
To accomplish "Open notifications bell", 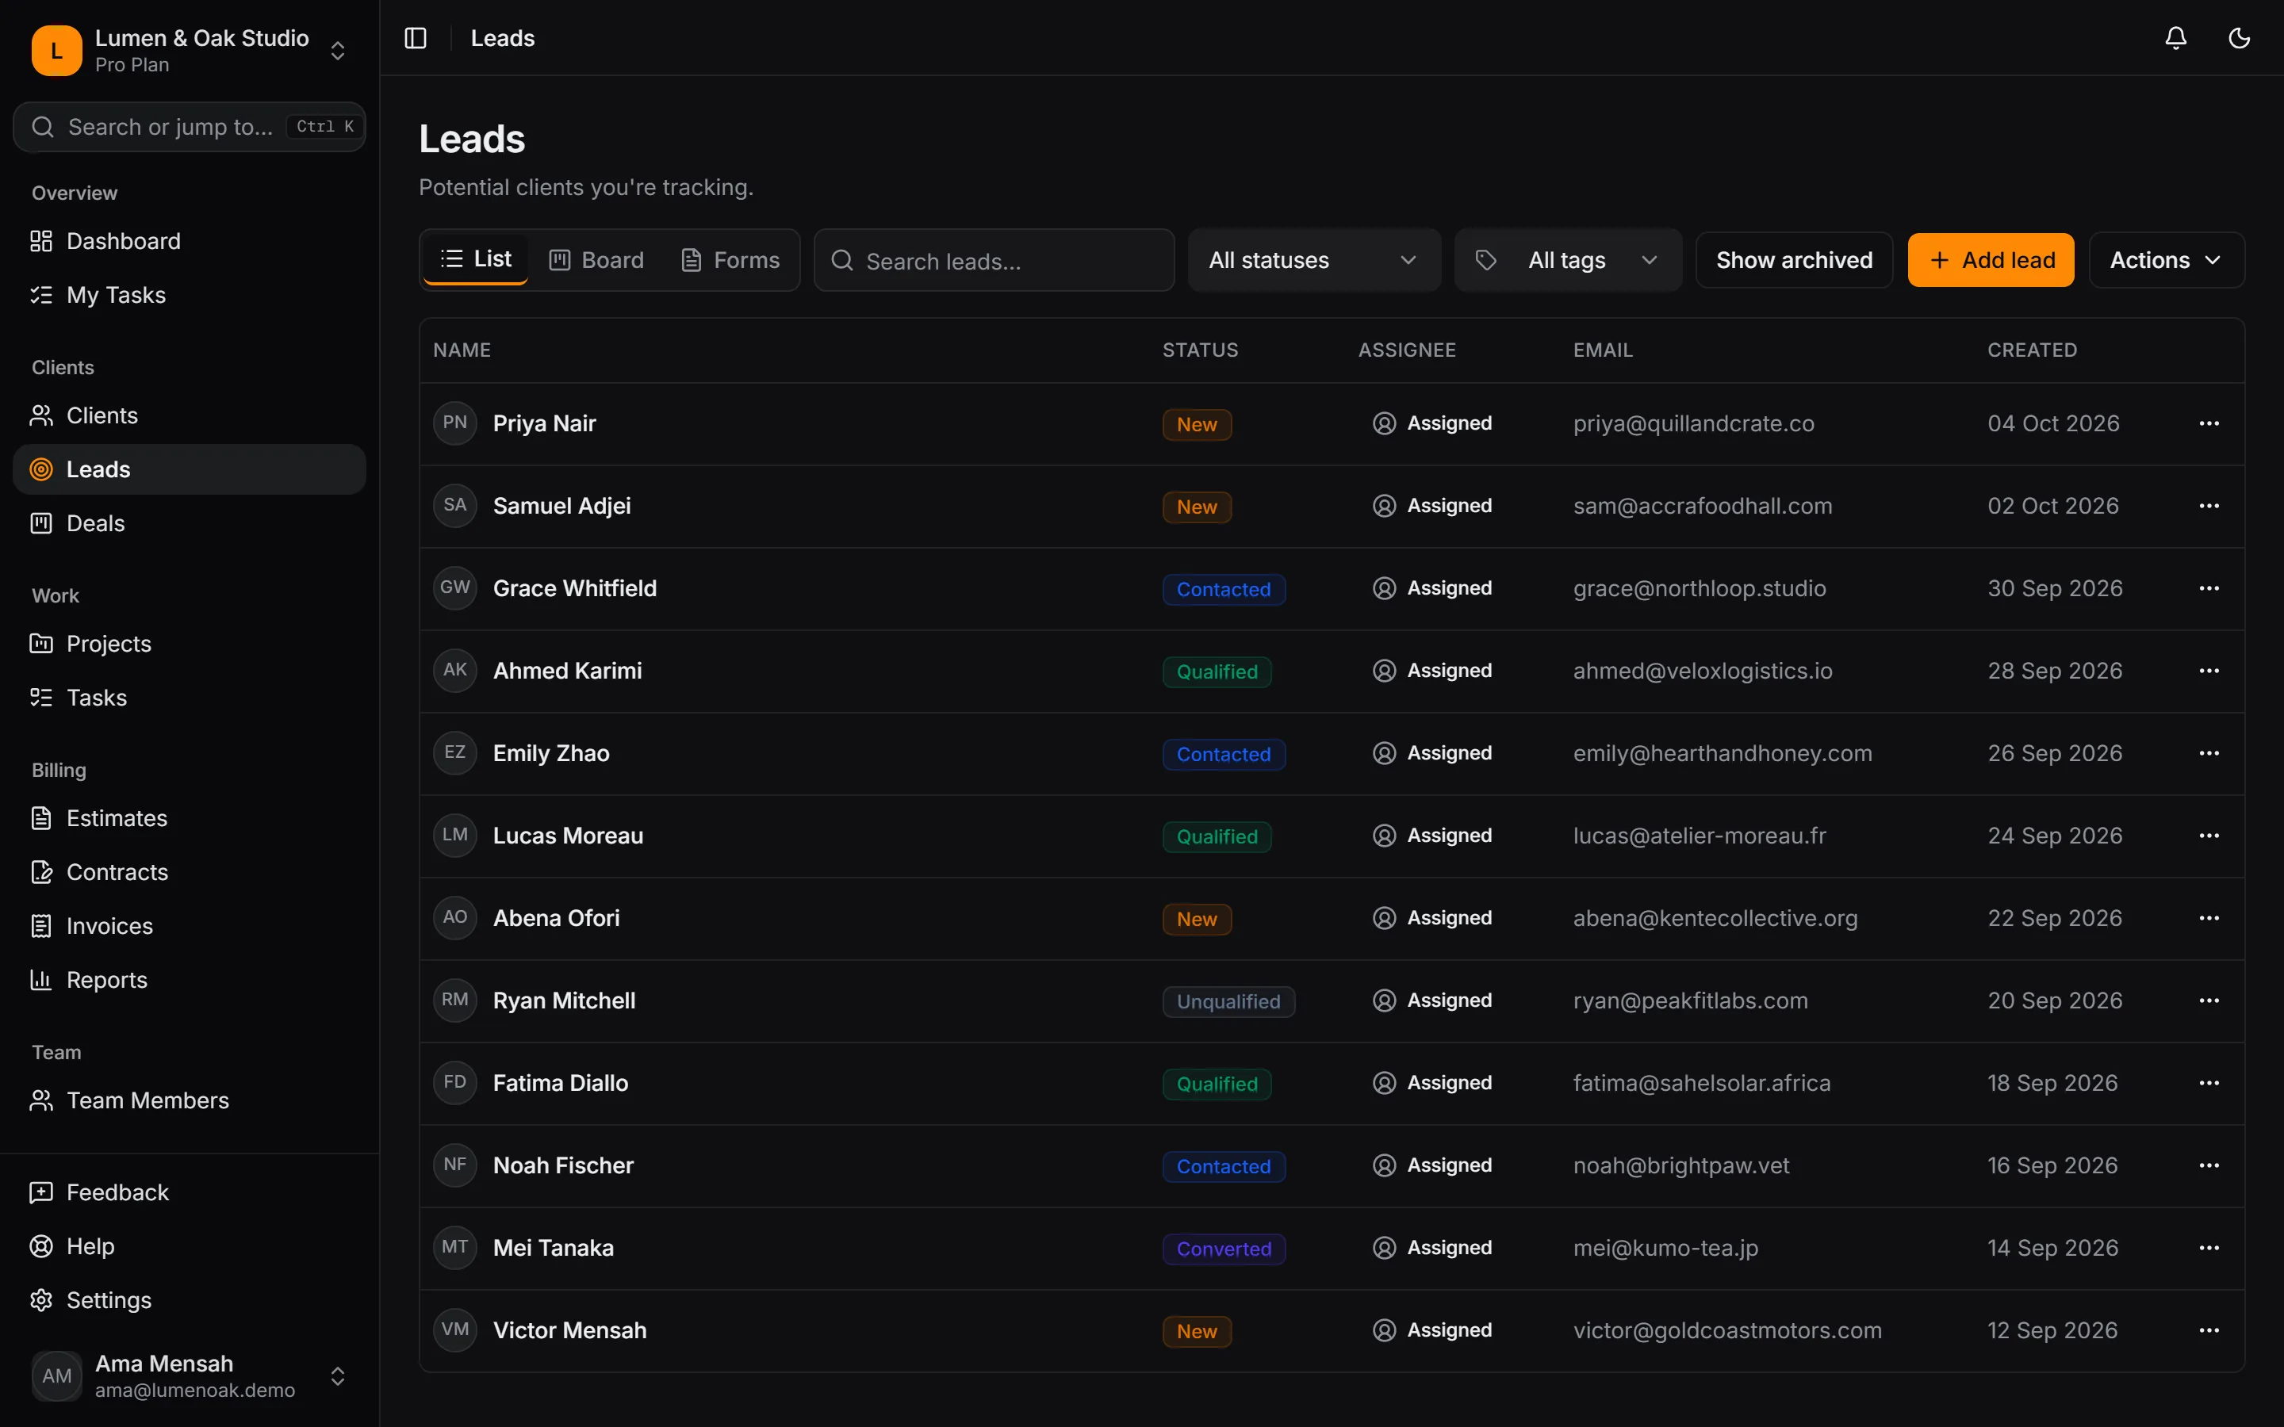I will [x=2175, y=38].
